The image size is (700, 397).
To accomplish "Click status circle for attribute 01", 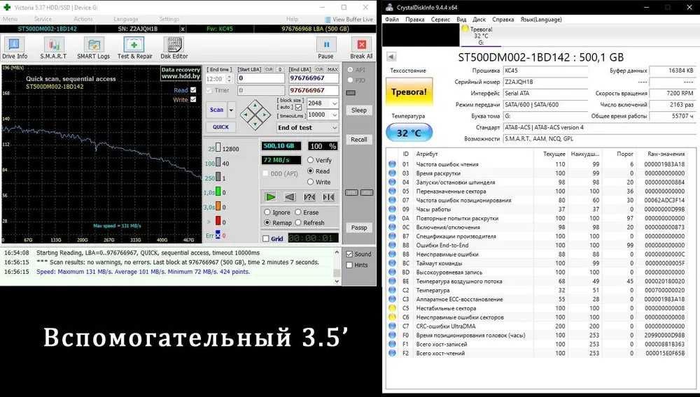I will point(392,164).
